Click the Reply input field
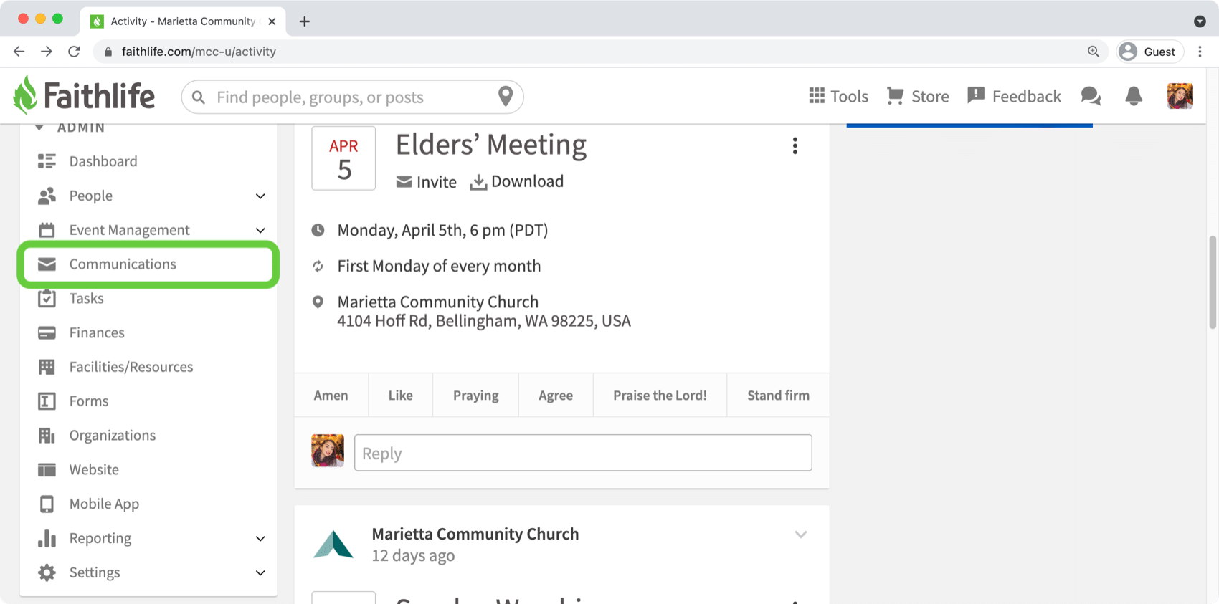1219x604 pixels. click(583, 453)
